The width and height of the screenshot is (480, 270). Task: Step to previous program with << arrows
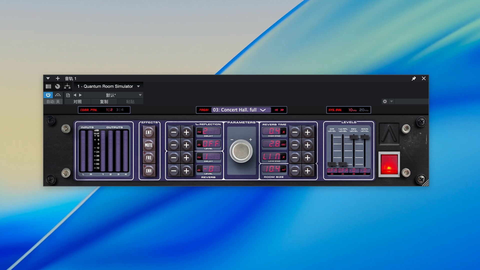[x=276, y=110]
